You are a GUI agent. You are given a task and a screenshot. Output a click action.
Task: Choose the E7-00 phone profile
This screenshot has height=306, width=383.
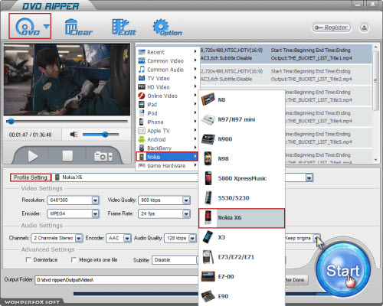241,276
